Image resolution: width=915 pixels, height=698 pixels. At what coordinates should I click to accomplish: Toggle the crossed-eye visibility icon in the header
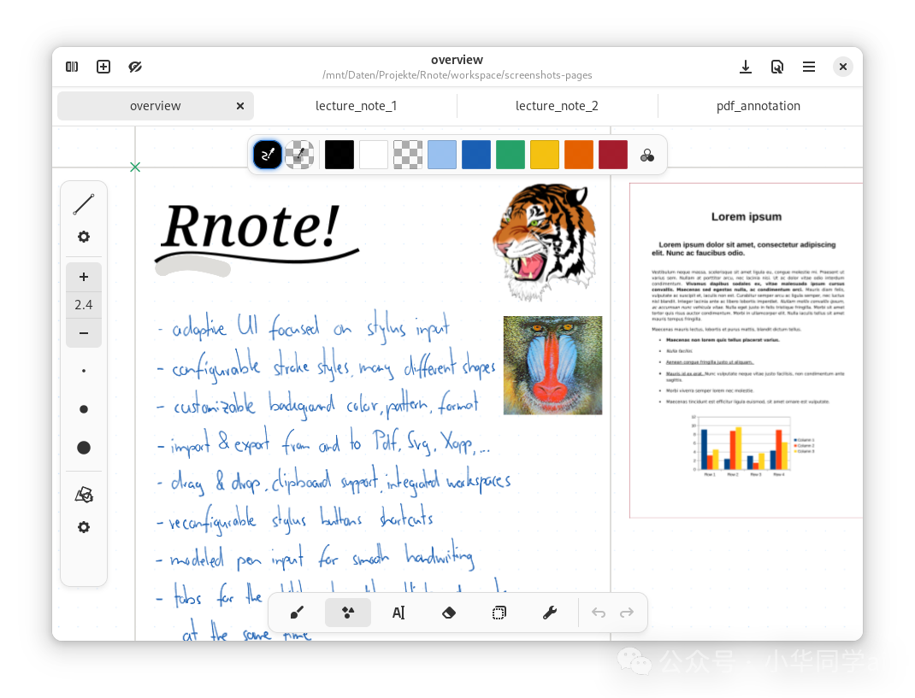click(x=135, y=67)
